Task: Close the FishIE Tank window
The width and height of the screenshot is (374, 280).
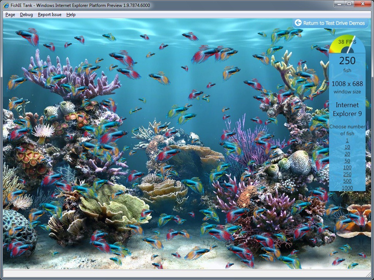Action: (363, 4)
